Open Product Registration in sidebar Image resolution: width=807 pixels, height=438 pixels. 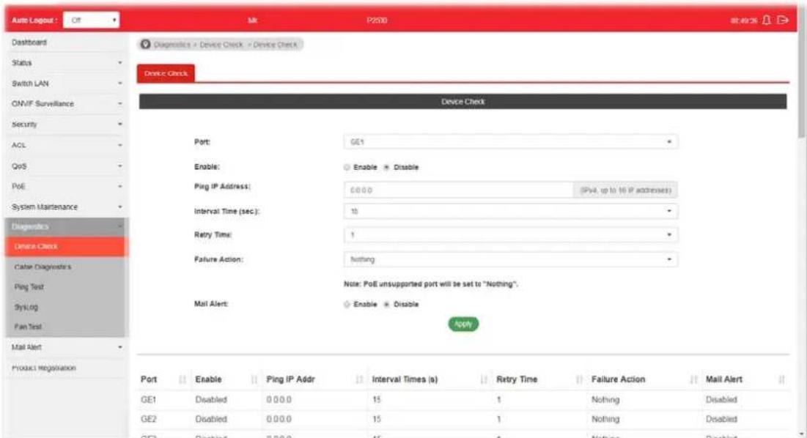[66, 368]
